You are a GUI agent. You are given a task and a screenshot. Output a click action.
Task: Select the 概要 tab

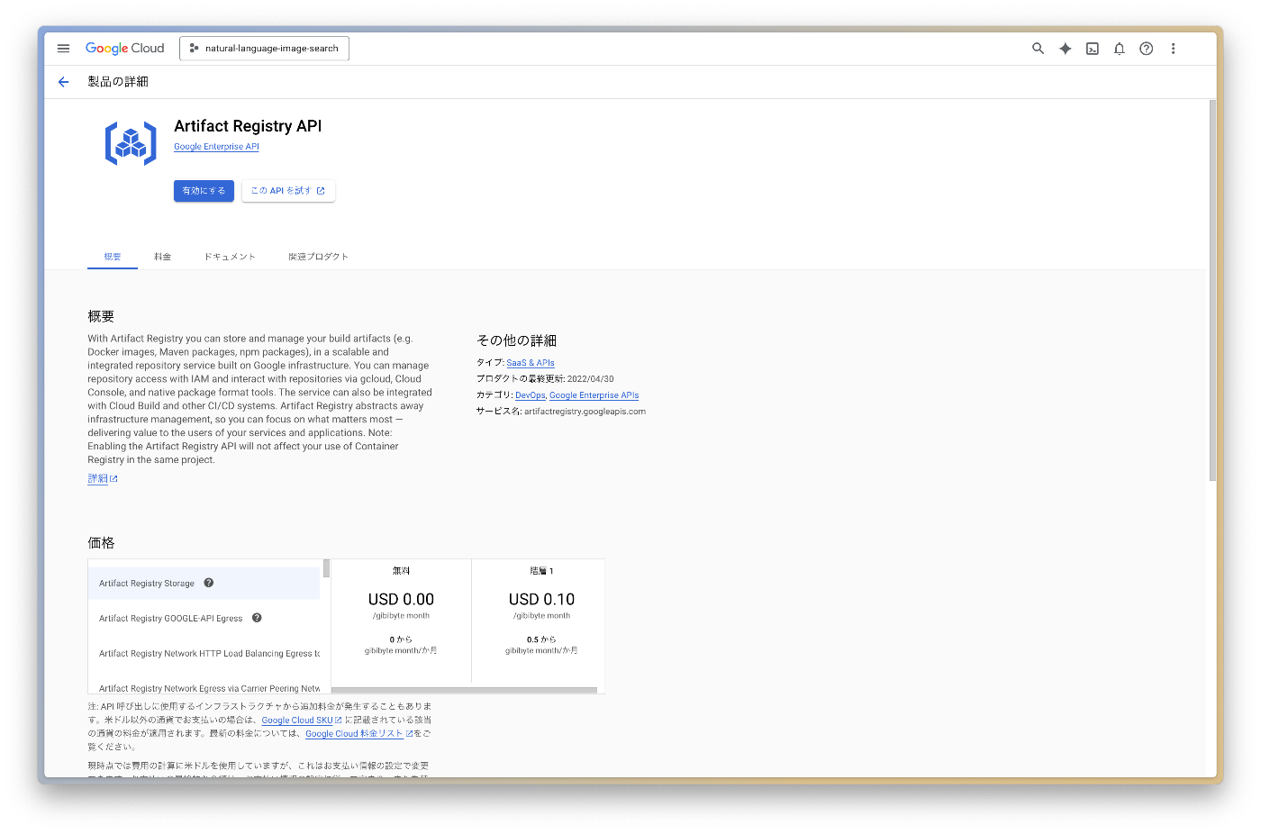tap(113, 257)
